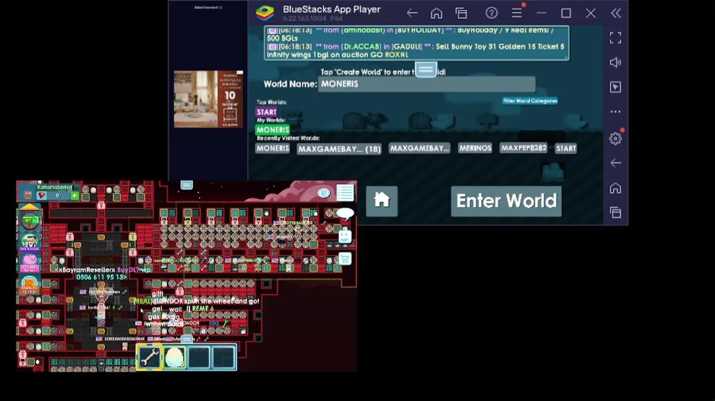Collapse BlueStacks sidebar with double chevron

[616, 13]
